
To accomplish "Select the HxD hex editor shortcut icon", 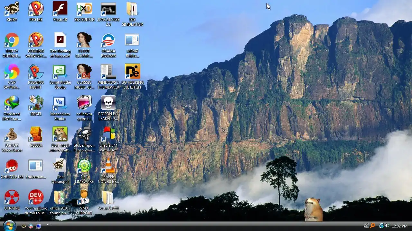I will tap(84, 9).
